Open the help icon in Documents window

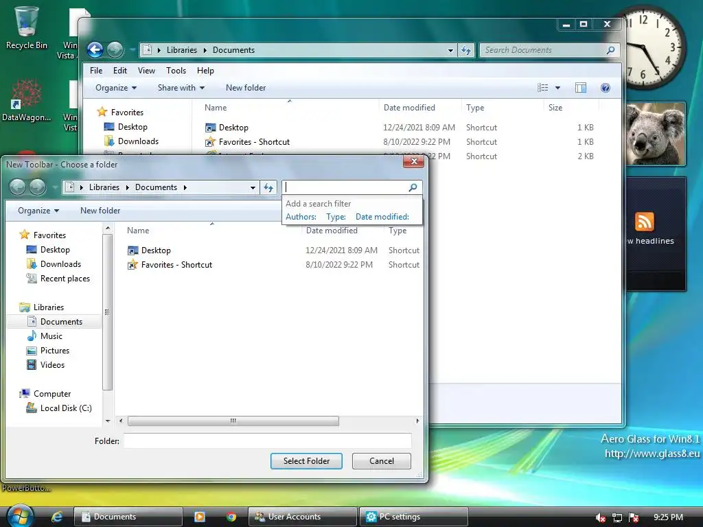click(606, 88)
